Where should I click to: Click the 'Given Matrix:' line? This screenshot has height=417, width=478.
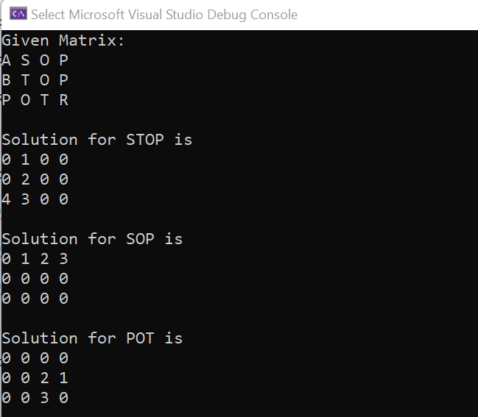[63, 40]
